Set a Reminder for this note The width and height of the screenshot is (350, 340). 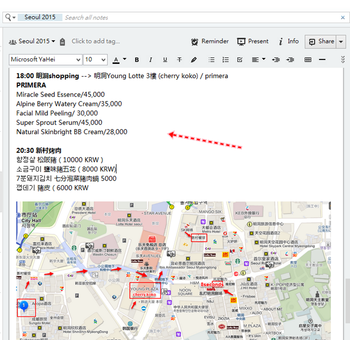point(210,41)
